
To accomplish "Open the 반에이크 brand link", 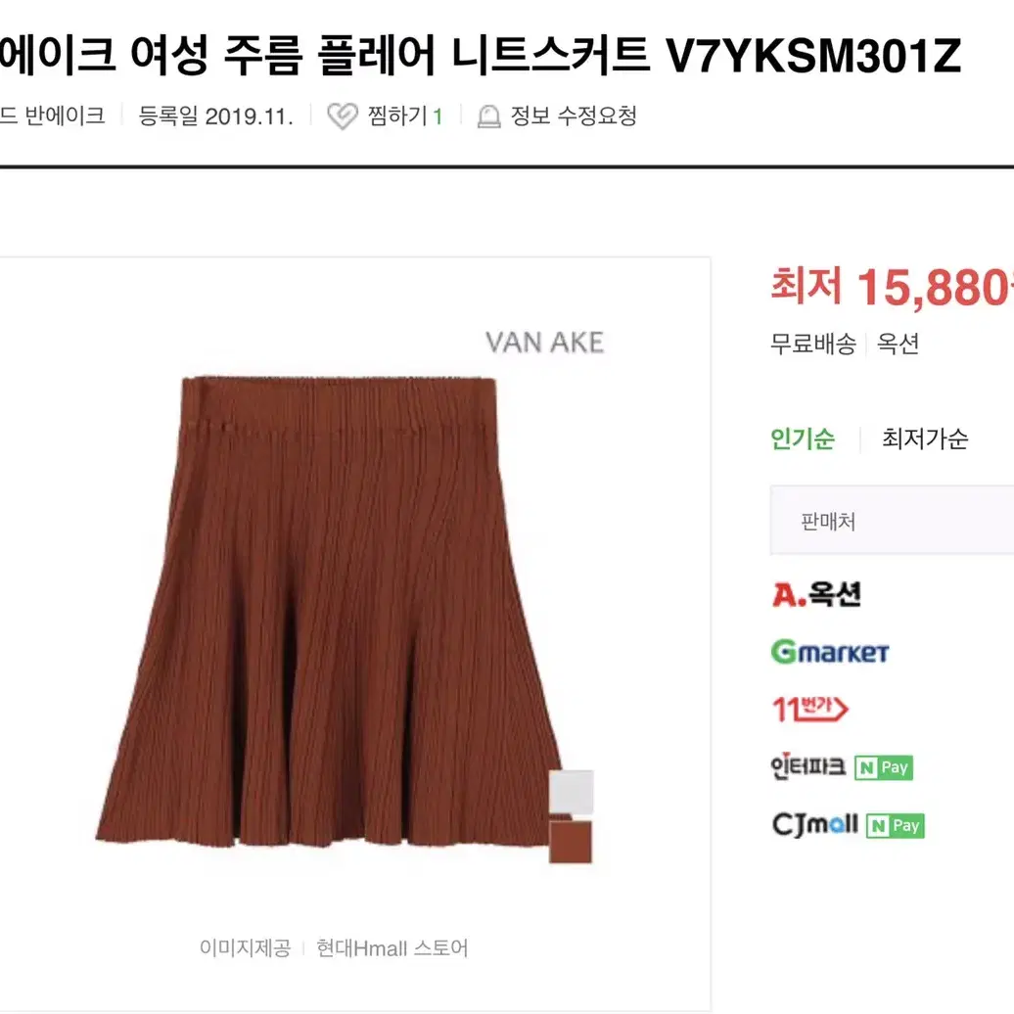I will pyautogui.click(x=64, y=115).
